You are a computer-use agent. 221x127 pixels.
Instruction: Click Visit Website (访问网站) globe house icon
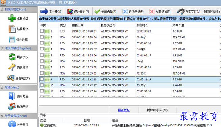click(12, 107)
